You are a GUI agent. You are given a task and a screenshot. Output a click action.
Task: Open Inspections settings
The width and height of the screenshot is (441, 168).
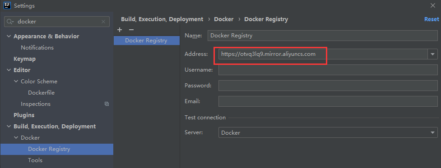[36, 104]
